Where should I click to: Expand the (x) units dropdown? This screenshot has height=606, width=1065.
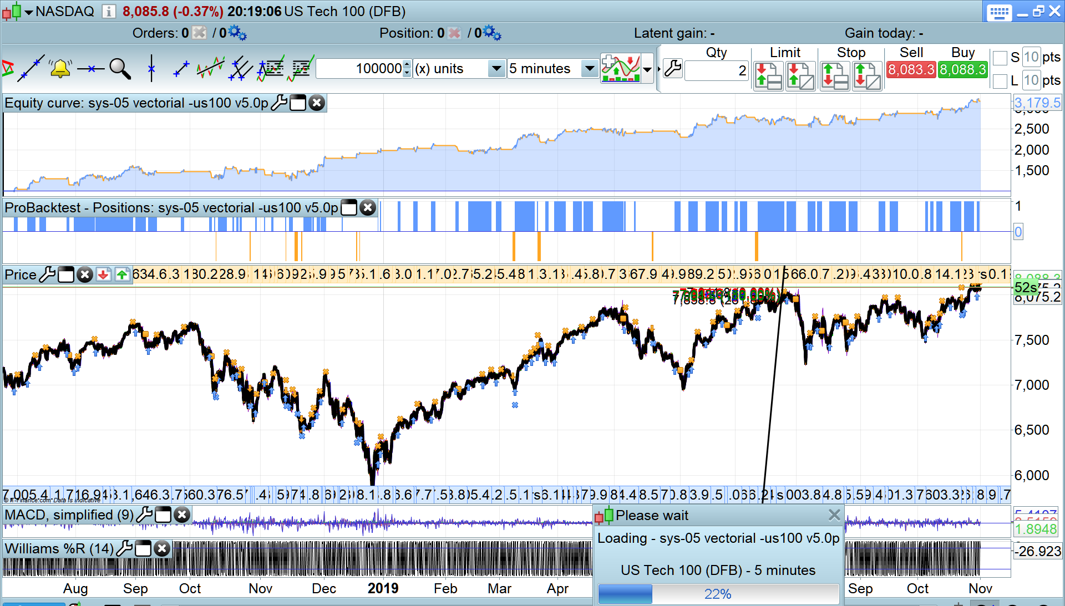click(x=496, y=69)
